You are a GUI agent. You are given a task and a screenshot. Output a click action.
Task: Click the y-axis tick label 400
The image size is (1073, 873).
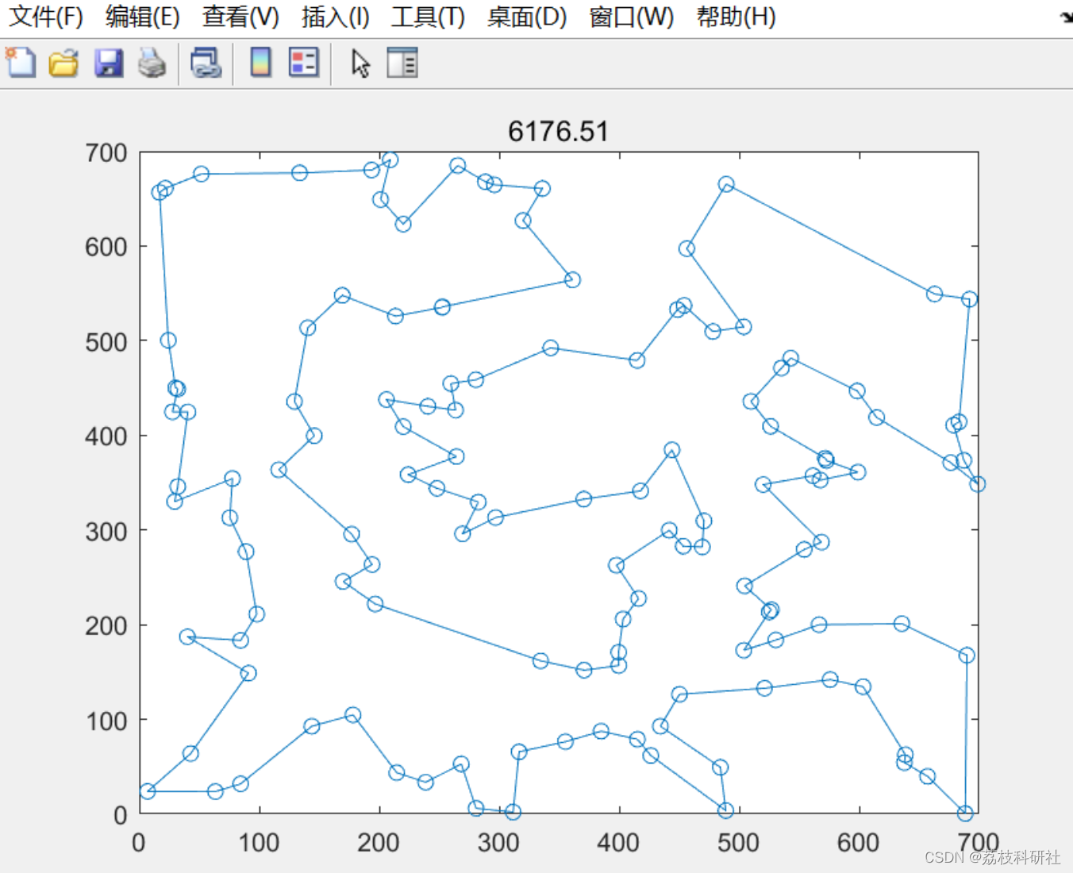pyautogui.click(x=106, y=436)
